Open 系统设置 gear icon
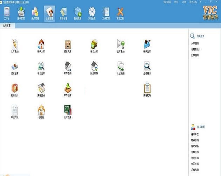The width and height of the screenshot is (221, 176). (x=92, y=14)
